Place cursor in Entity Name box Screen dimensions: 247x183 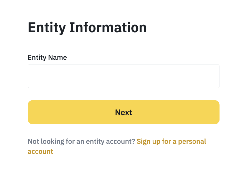[123, 76]
